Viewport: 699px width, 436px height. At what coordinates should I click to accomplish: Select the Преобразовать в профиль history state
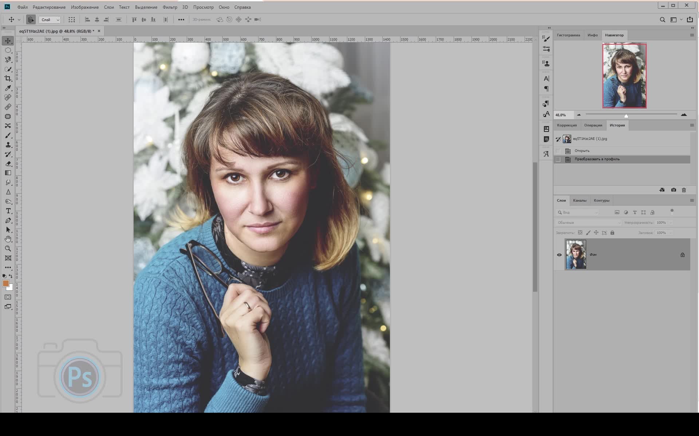pyautogui.click(x=622, y=160)
